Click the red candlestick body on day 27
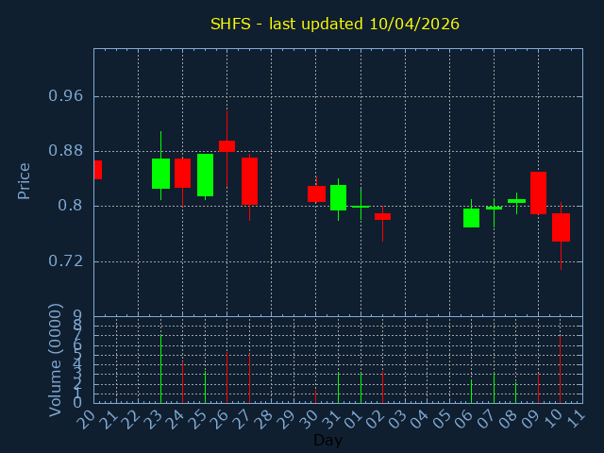The width and height of the screenshot is (604, 453). tap(249, 181)
